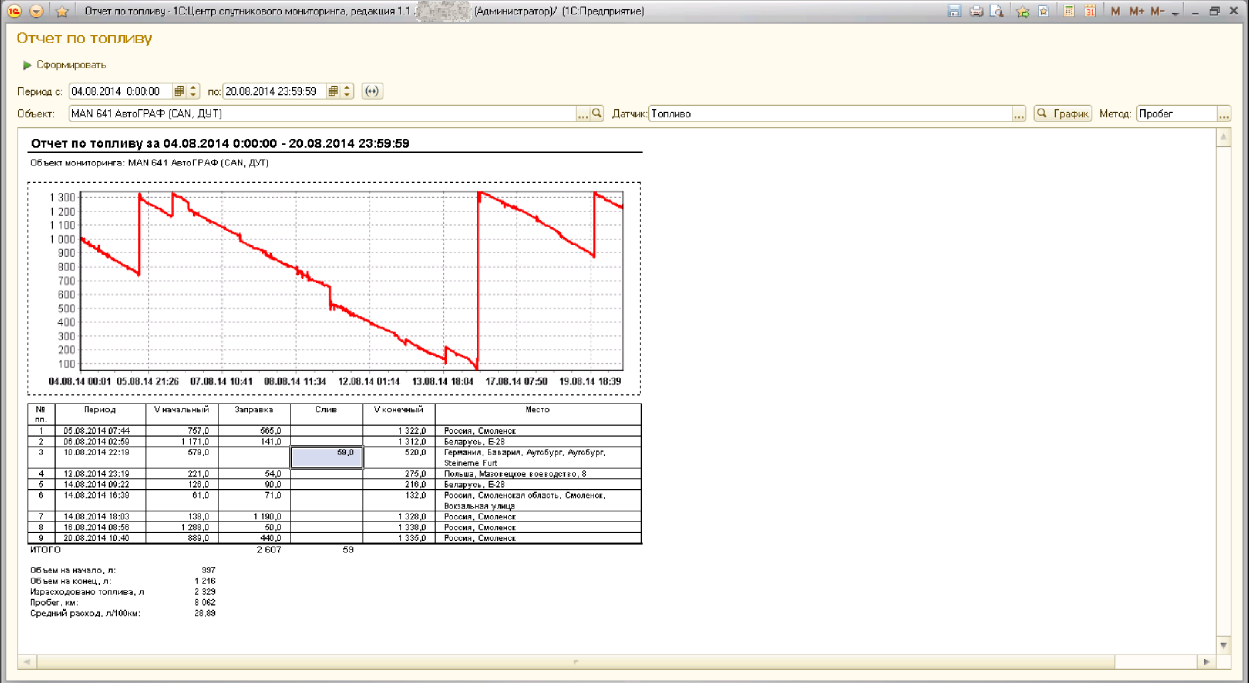Open the main menu dropdown arrow beside the logo

(x=36, y=11)
